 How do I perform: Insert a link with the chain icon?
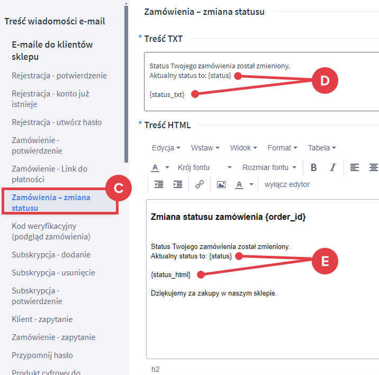click(200, 185)
